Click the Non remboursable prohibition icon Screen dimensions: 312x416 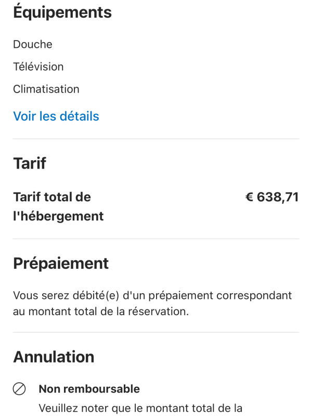19,388
